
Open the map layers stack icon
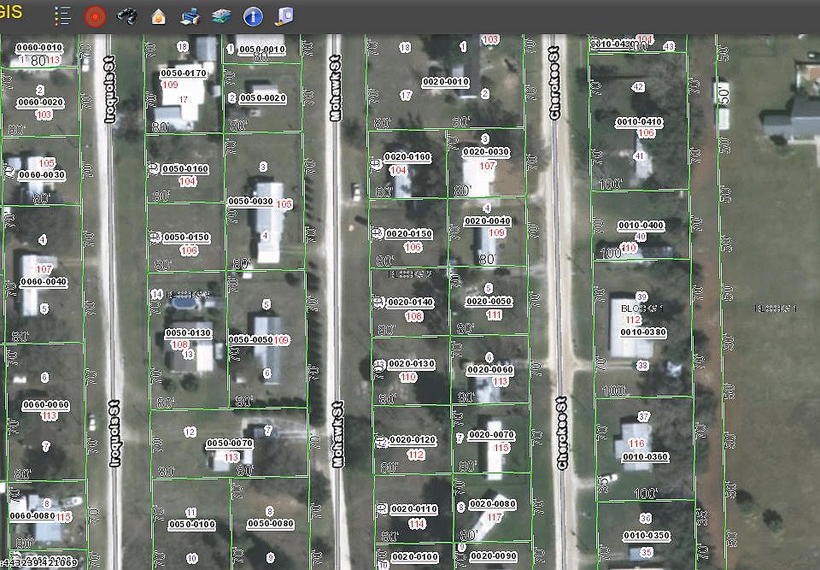pos(221,15)
